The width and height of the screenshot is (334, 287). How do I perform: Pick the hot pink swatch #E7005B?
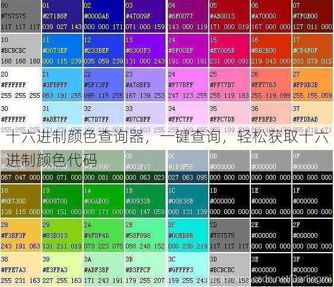[229, 50]
